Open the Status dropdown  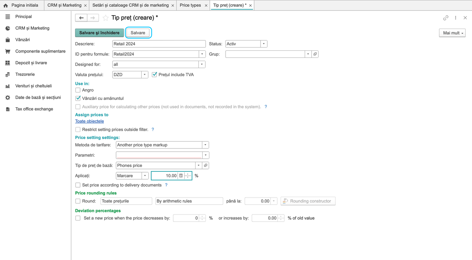click(x=264, y=44)
